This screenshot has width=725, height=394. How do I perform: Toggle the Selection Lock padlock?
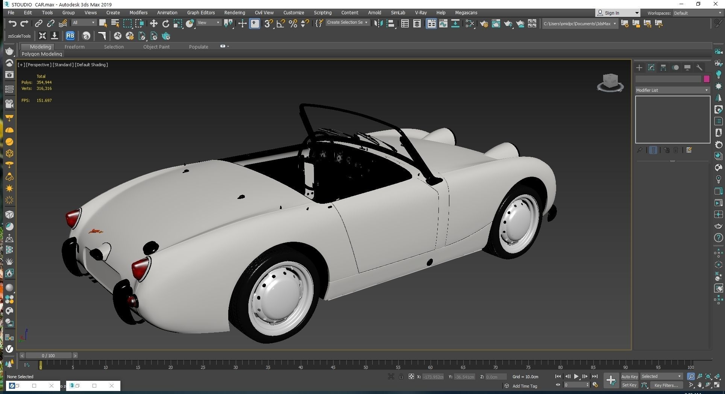point(401,376)
